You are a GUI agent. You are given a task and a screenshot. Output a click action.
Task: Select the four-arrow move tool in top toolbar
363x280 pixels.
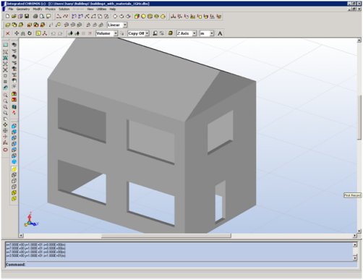coord(17,33)
